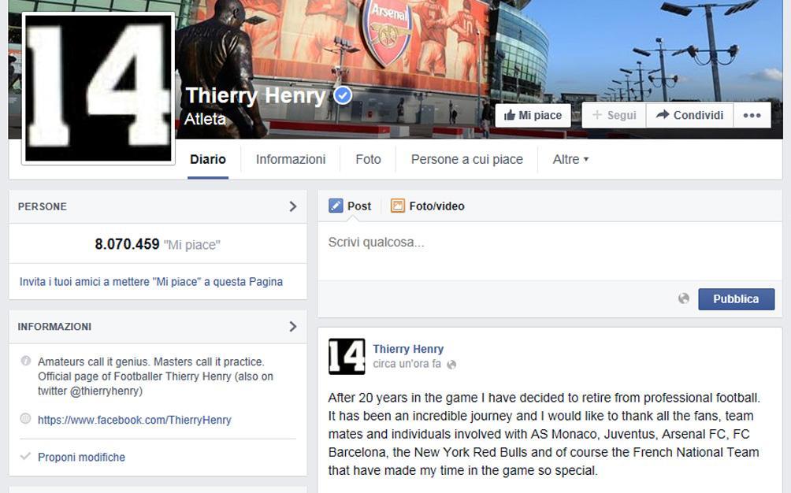Expand the Informazioni section chevron
791x493 pixels.
292,326
